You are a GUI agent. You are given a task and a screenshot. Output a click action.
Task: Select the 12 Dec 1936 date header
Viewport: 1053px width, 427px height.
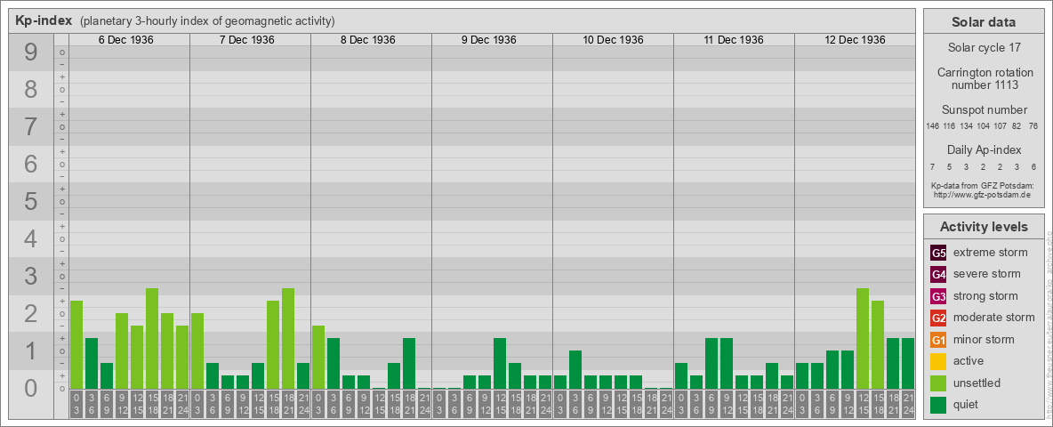tap(855, 40)
